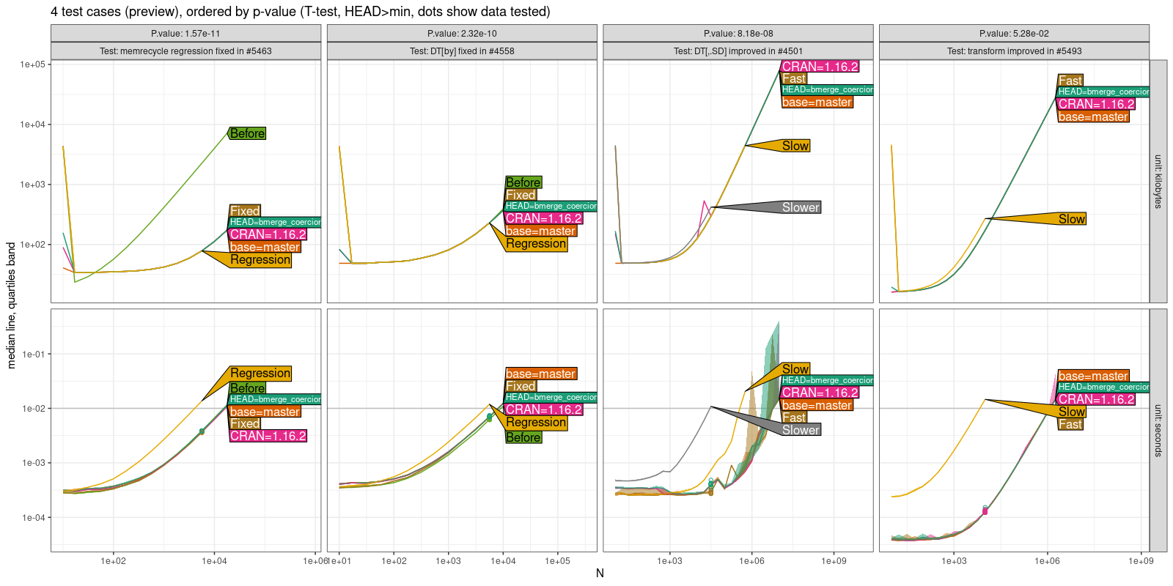This screenshot has width=1173, height=586.
Task: Click 'Regression' label in memrecycle kilobytes panel
Action: click(x=260, y=260)
